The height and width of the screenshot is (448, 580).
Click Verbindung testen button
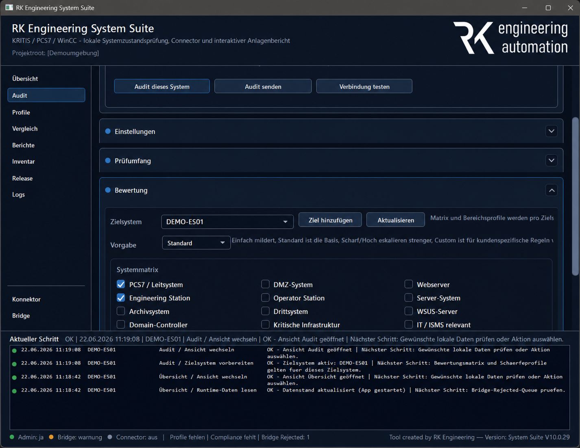coord(364,86)
